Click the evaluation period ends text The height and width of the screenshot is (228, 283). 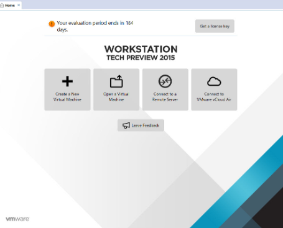click(95, 26)
